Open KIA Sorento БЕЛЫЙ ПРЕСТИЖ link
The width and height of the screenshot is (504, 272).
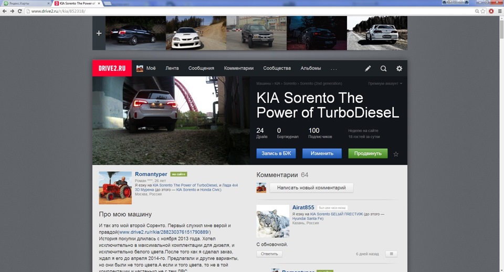336,214
